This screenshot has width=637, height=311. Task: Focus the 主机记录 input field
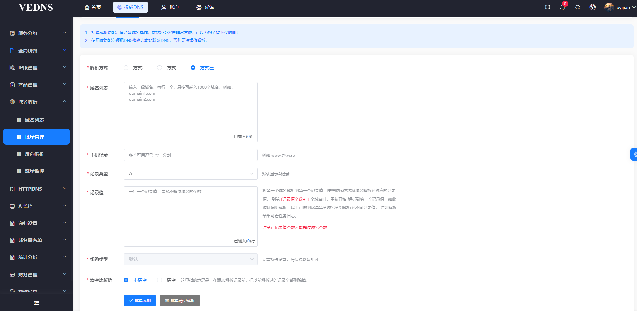(x=191, y=155)
